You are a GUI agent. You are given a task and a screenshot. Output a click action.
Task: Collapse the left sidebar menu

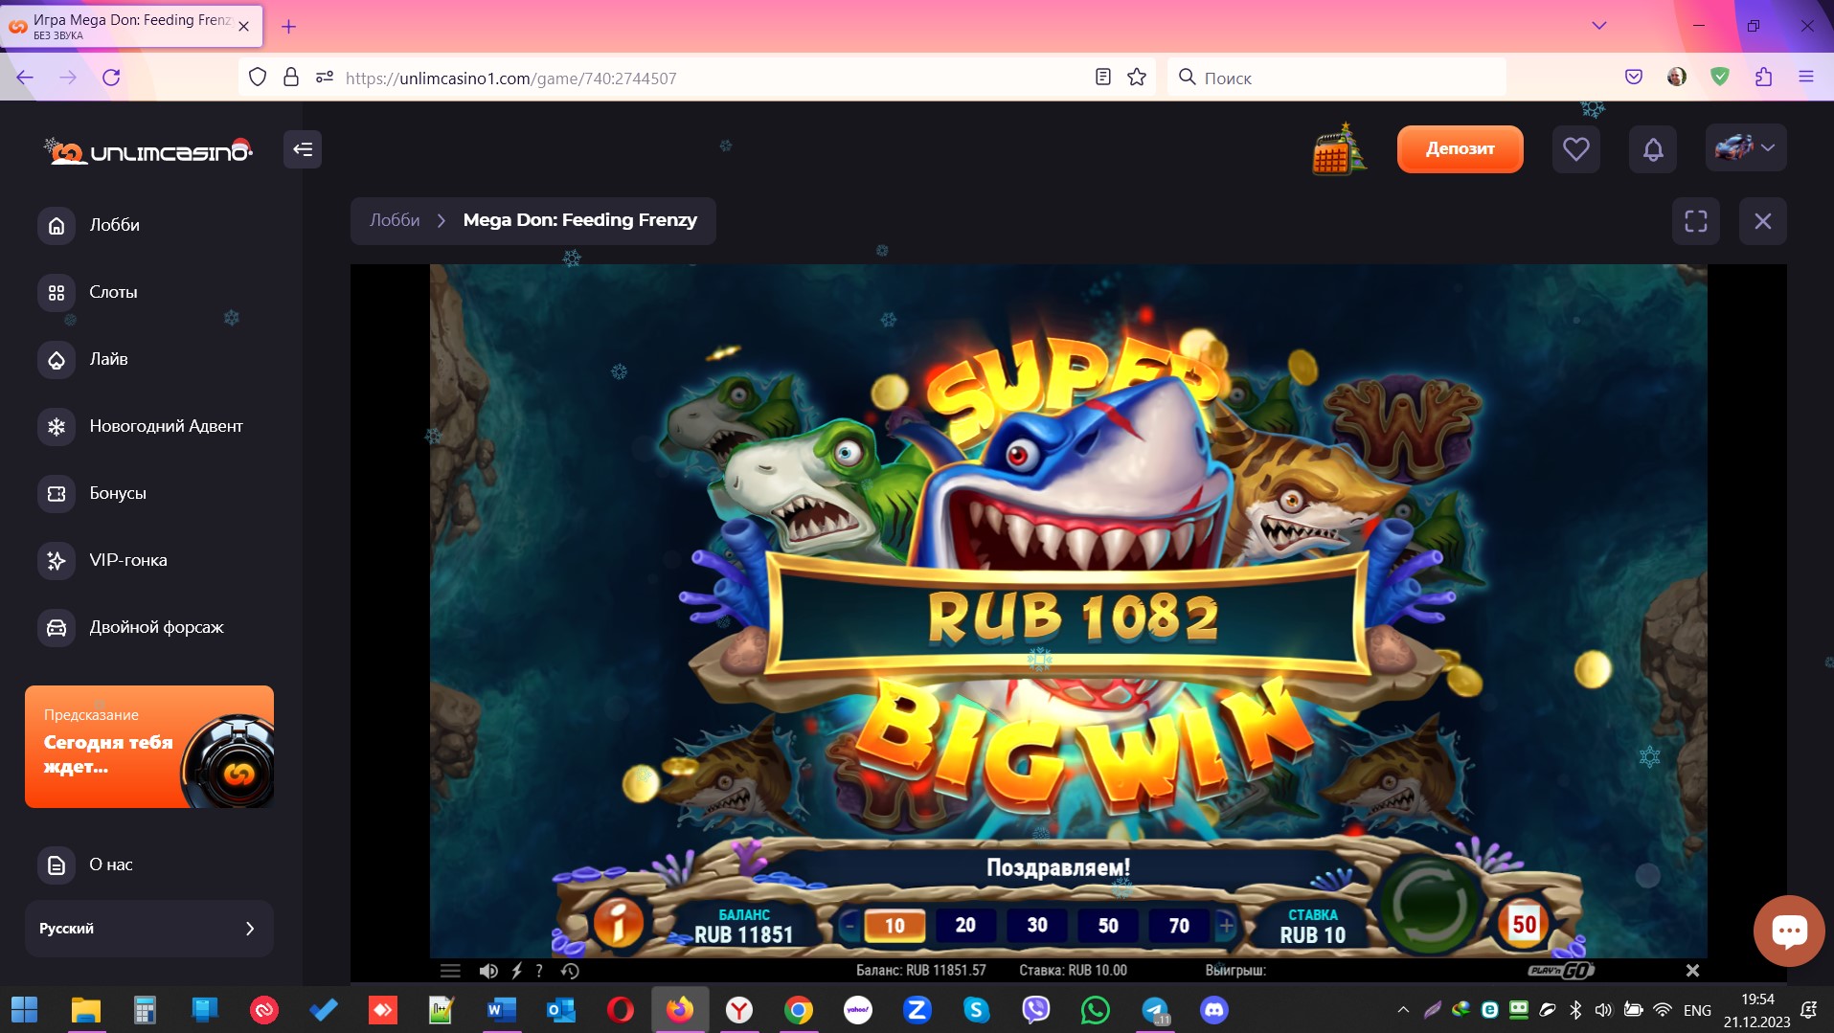[303, 149]
